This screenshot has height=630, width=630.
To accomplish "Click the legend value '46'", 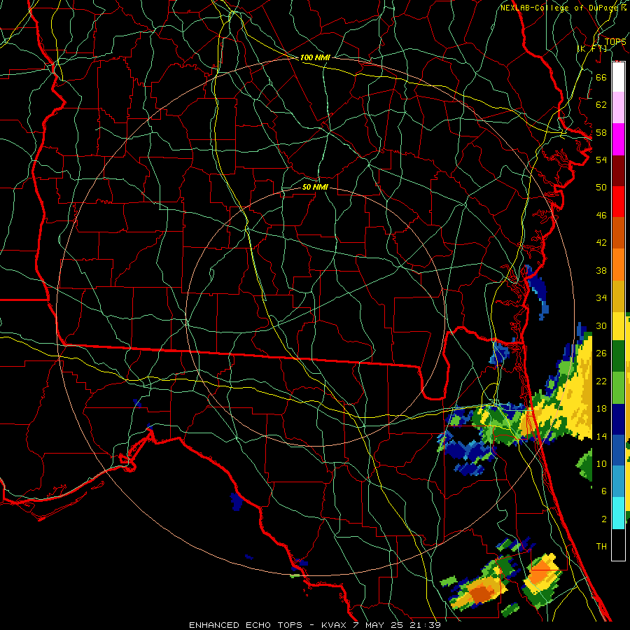I will (x=601, y=216).
